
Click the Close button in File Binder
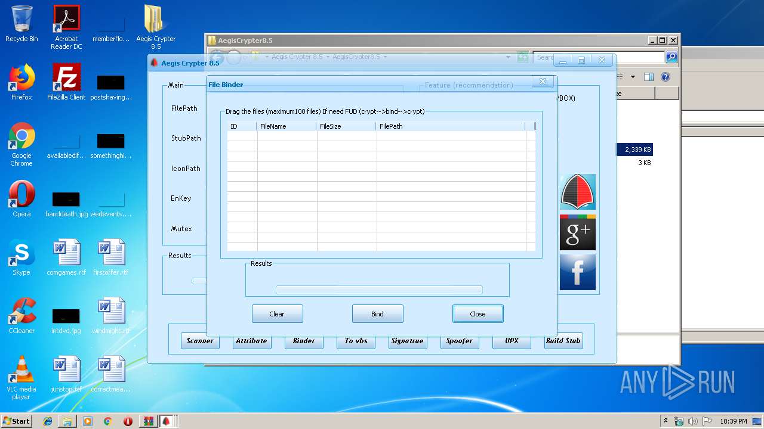(478, 313)
